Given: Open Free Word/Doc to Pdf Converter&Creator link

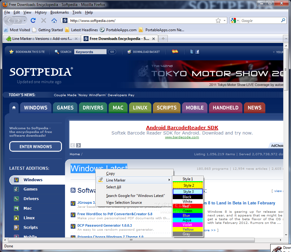Looking at the screenshot, I should click(x=115, y=214).
